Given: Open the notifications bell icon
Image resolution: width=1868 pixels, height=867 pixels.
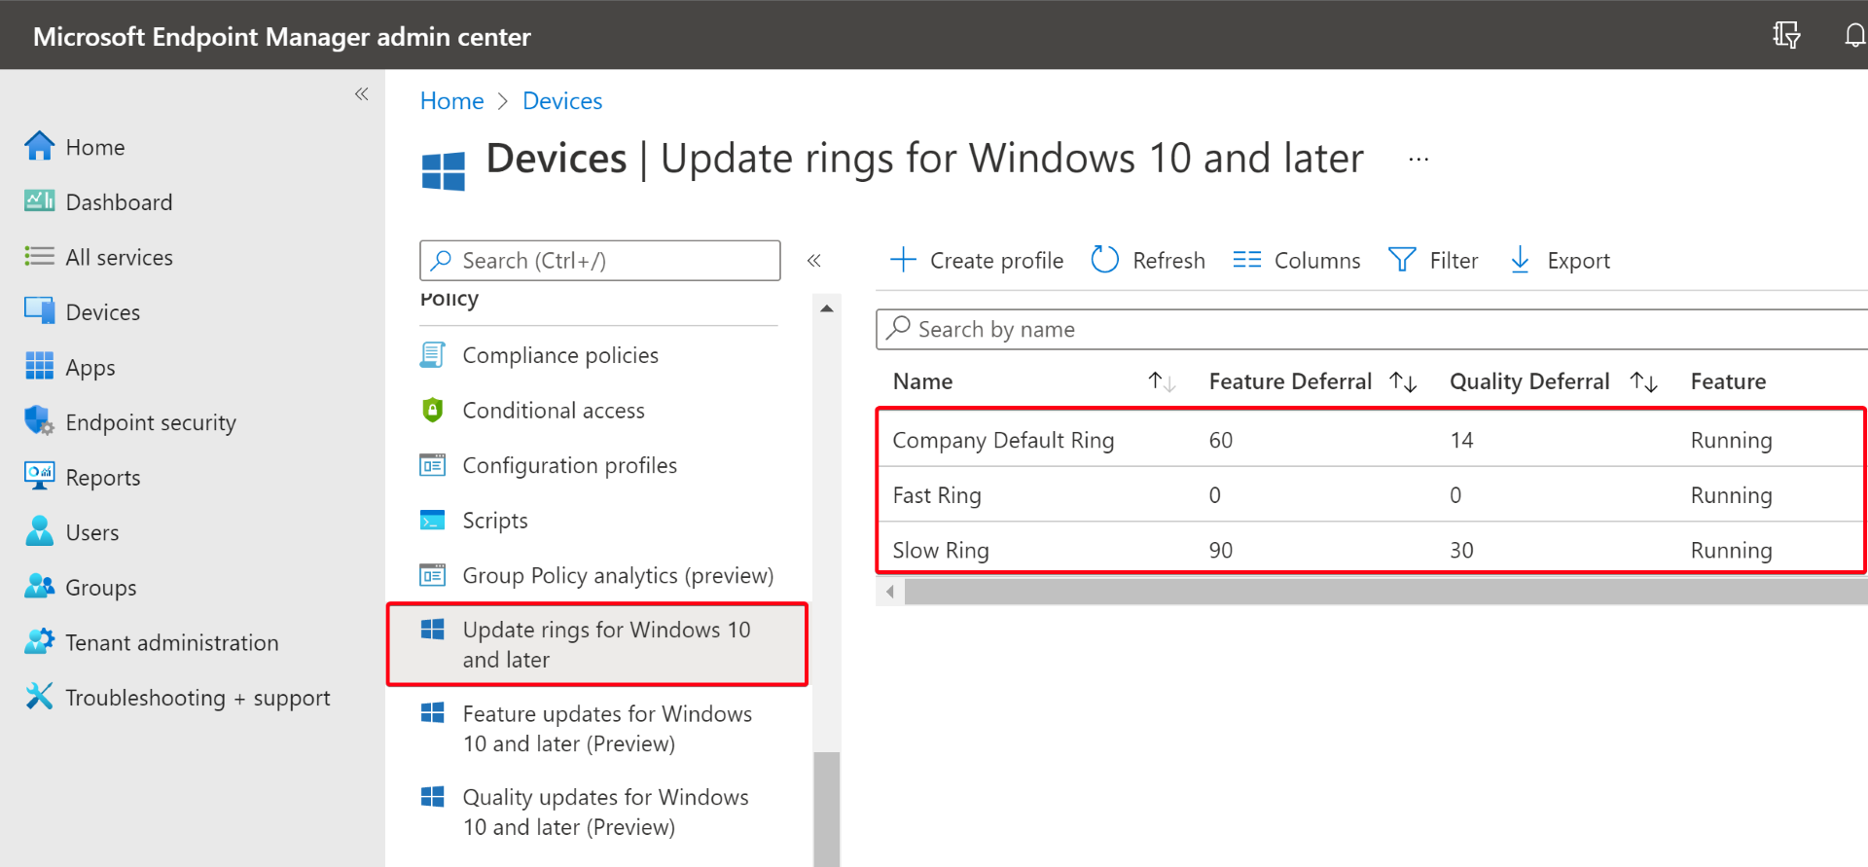Looking at the screenshot, I should tap(1854, 35).
